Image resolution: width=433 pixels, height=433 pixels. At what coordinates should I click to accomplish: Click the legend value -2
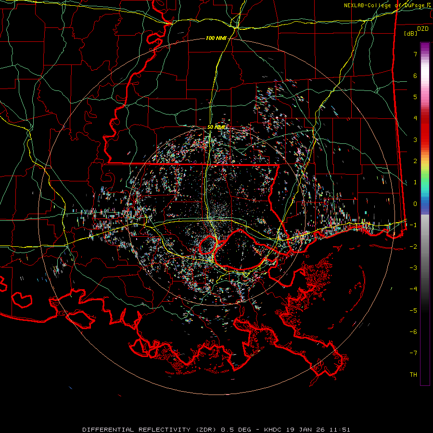[x=413, y=247]
